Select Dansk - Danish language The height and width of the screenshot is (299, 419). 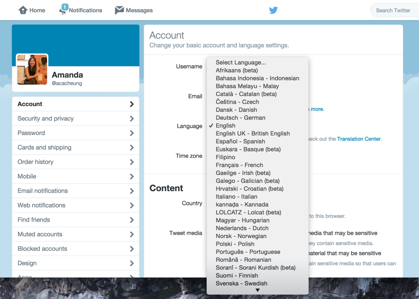point(257,110)
